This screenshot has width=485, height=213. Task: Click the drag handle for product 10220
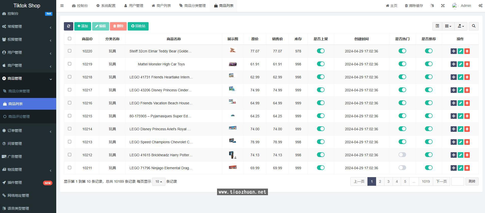click(x=453, y=51)
